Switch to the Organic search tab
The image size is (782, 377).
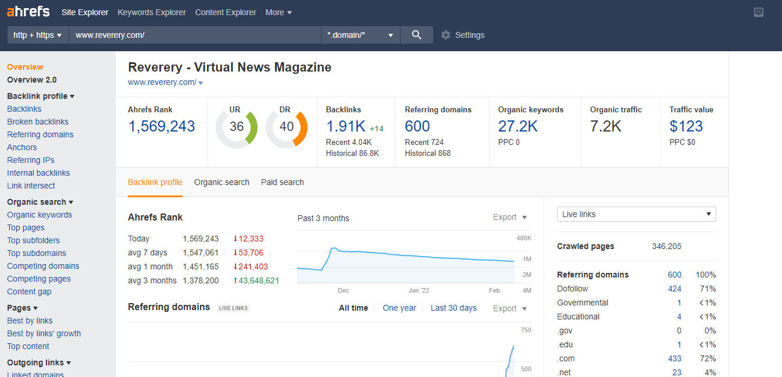[222, 182]
